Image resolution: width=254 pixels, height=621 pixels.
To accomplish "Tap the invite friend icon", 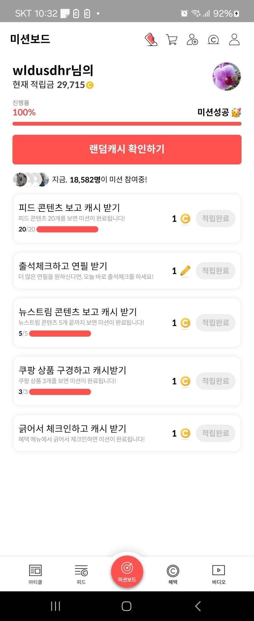I will 192,39.
